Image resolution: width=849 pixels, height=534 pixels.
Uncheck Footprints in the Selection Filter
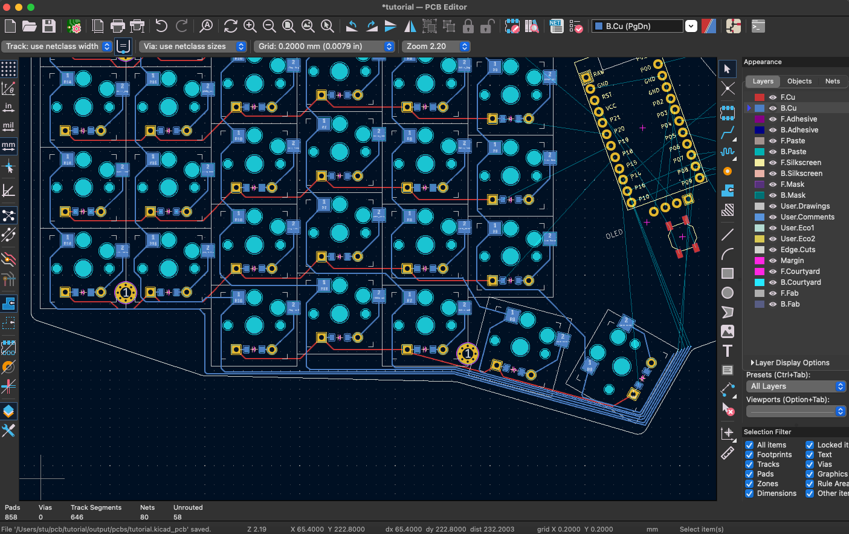click(749, 454)
